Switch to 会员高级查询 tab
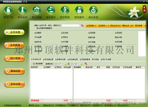Image resolution: width=148 pixels, height=107 pixels. pyautogui.click(x=85, y=60)
